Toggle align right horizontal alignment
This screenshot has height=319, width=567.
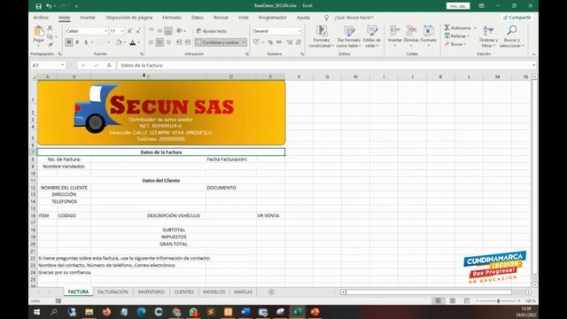tap(168, 43)
